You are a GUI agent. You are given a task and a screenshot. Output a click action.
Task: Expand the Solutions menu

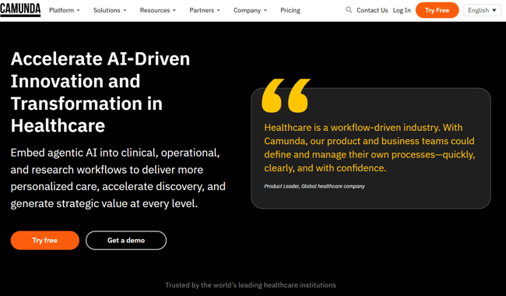[110, 10]
